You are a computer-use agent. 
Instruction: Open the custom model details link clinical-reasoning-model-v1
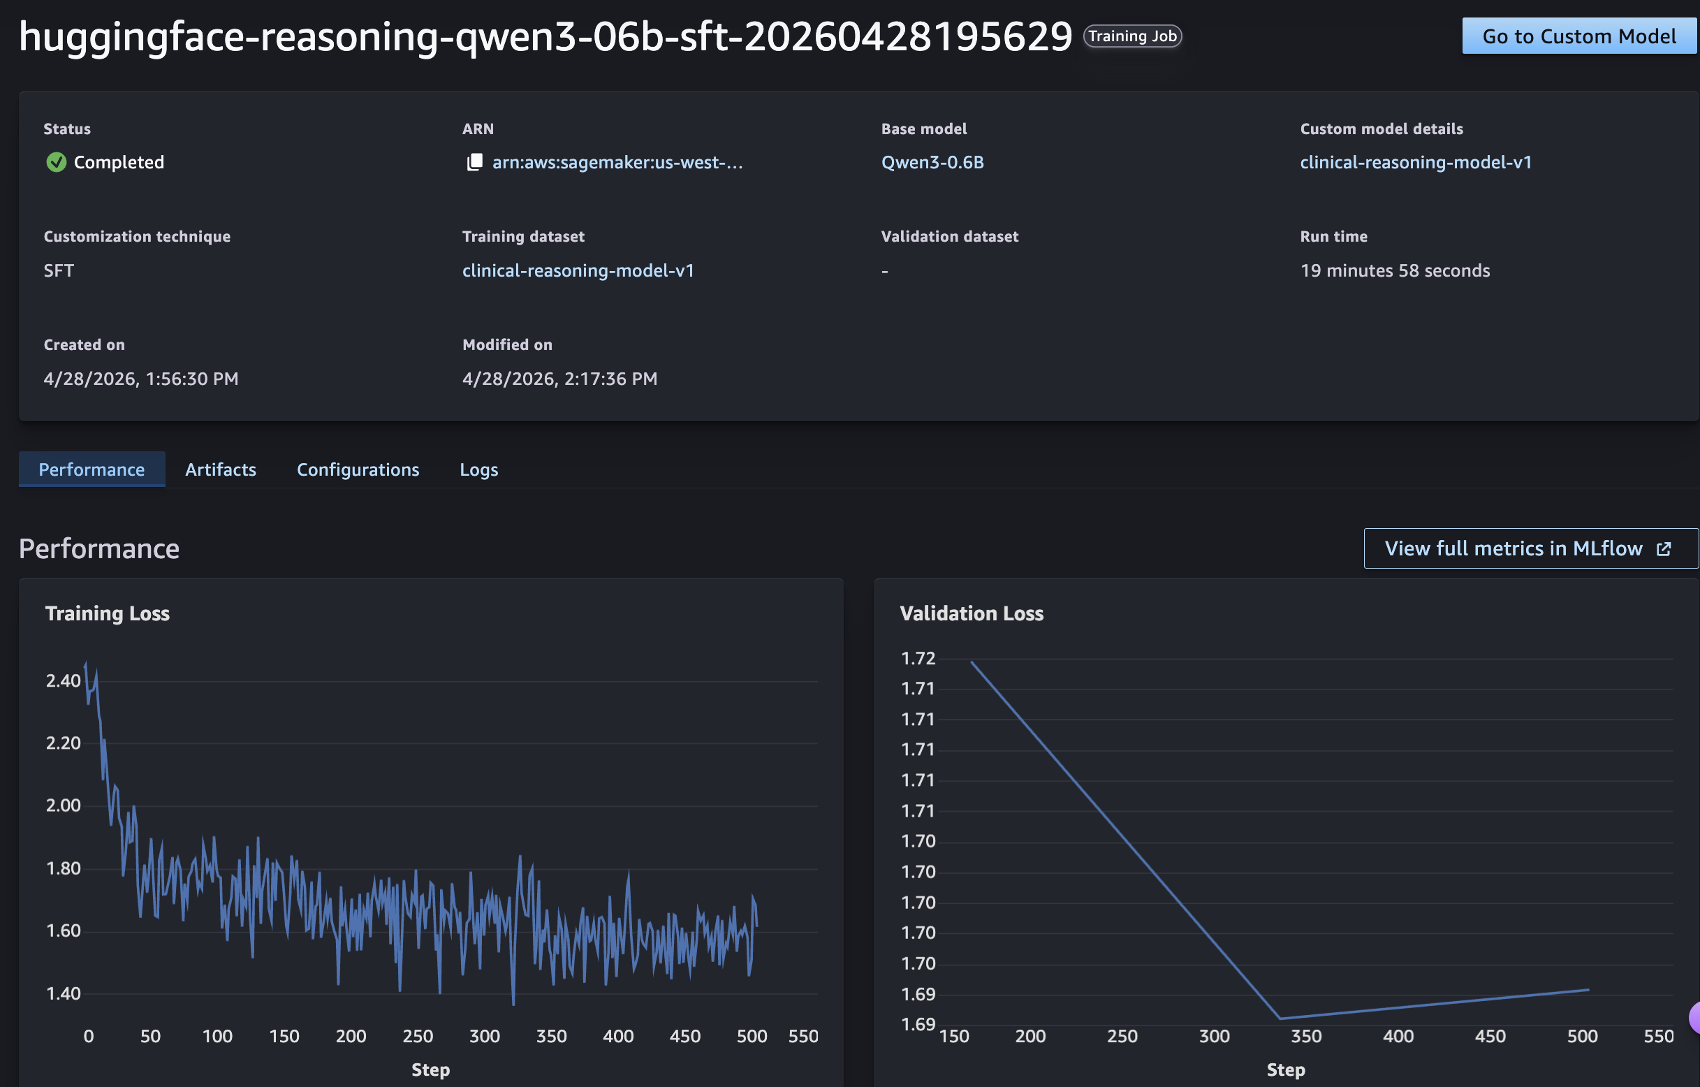[x=1416, y=163]
